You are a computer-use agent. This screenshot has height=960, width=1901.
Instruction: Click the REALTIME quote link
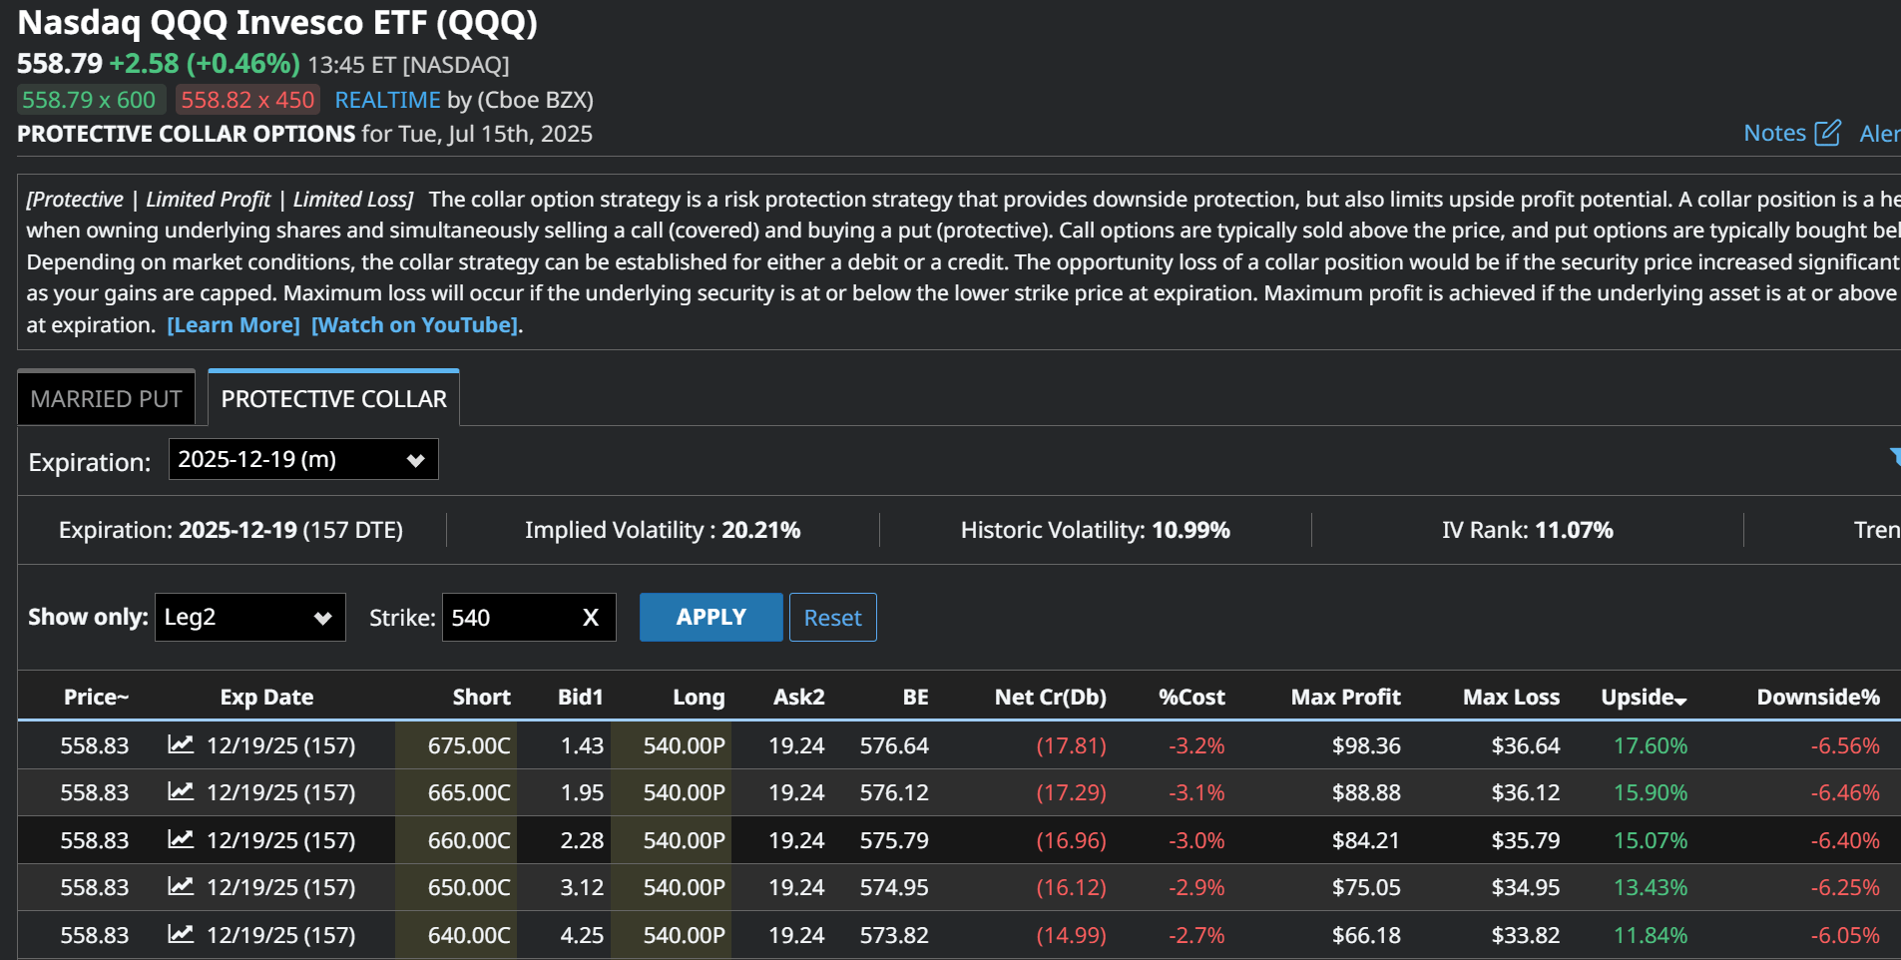click(x=387, y=100)
